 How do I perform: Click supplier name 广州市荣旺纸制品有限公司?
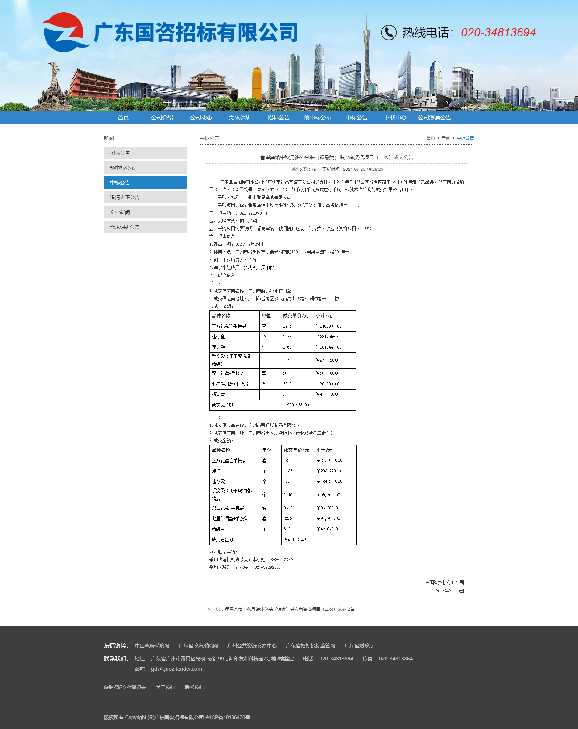point(274,425)
